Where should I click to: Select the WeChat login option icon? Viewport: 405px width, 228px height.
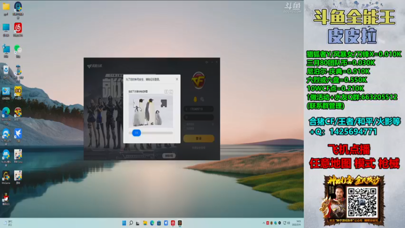click(x=202, y=99)
